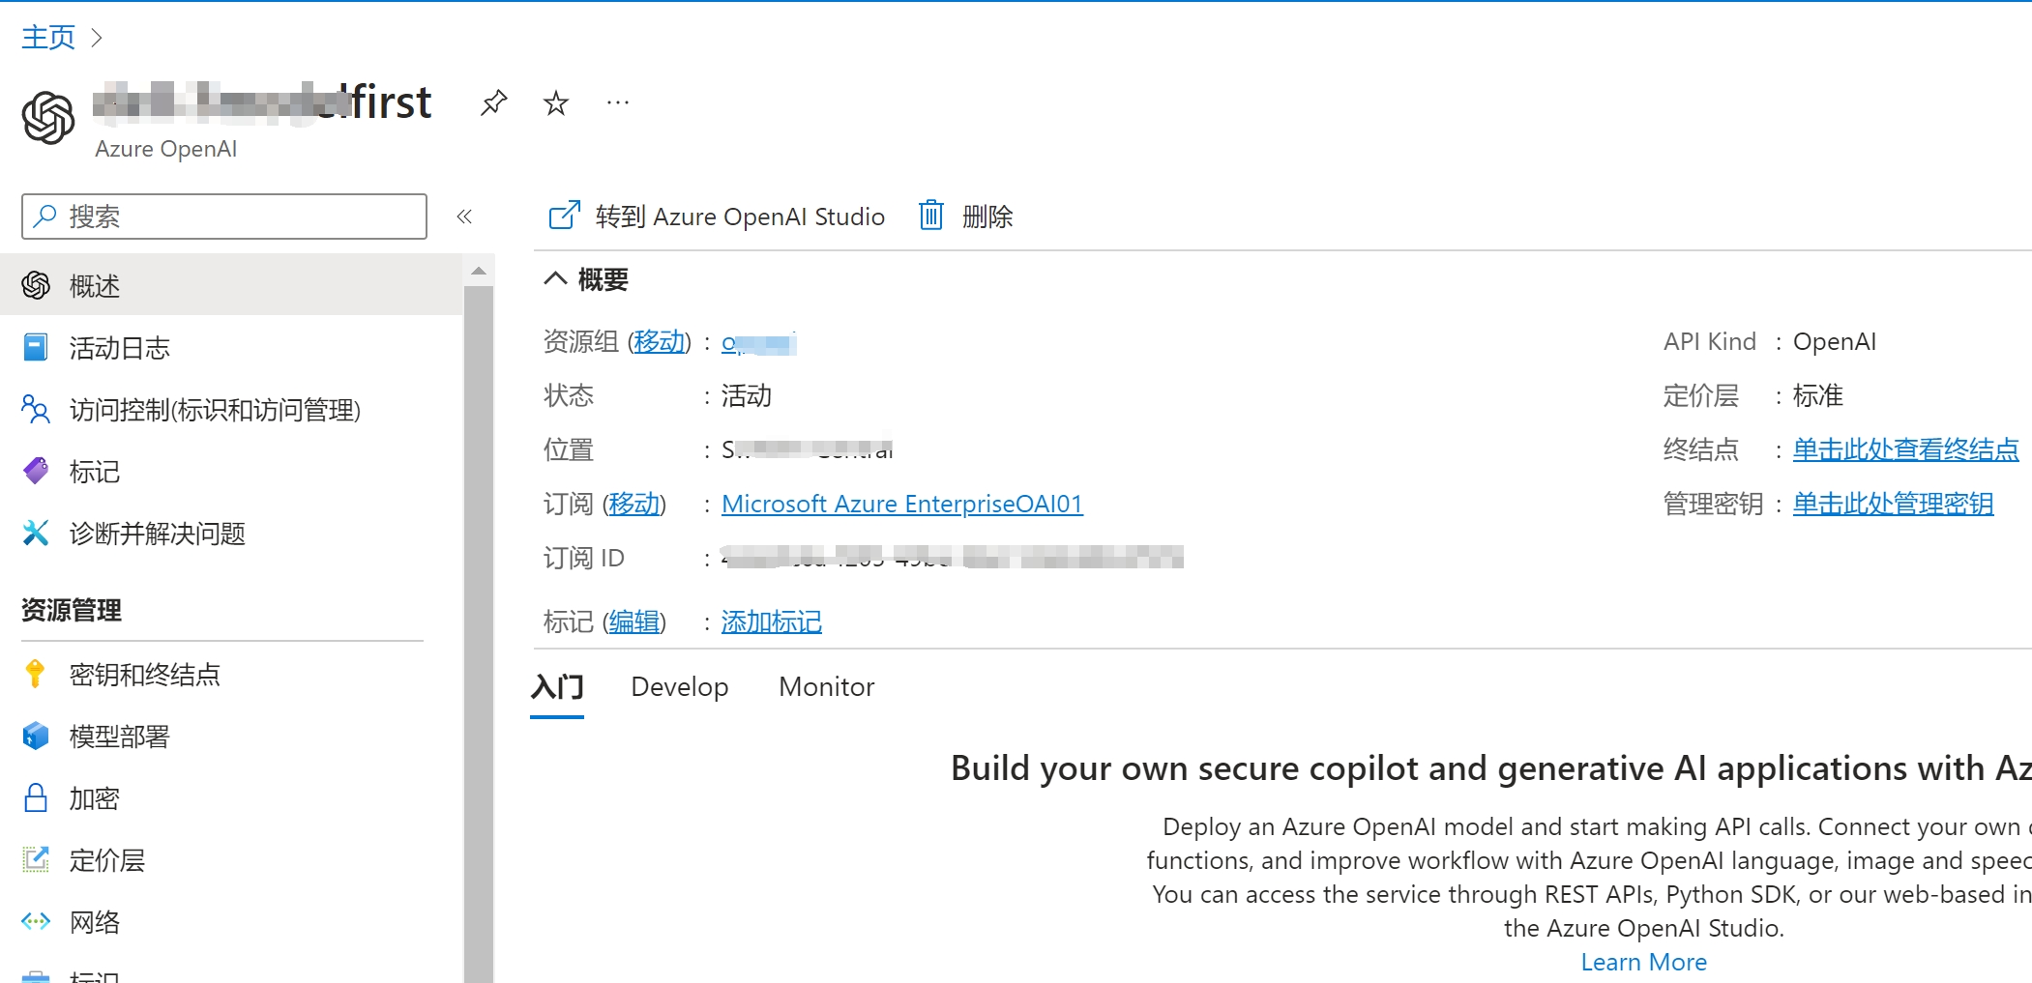2032x983 pixels.
Task: Open 模型部署 menu item
Action: click(x=231, y=736)
